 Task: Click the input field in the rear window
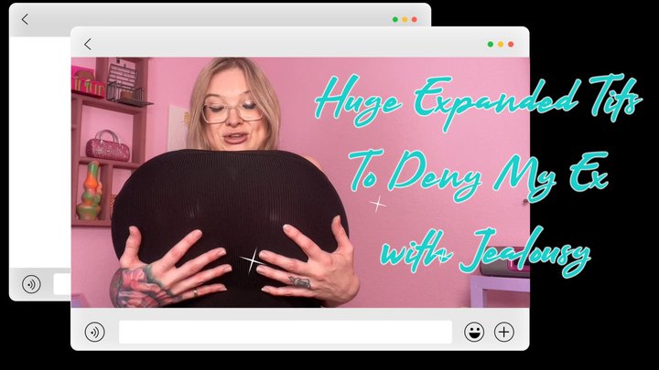[62, 284]
